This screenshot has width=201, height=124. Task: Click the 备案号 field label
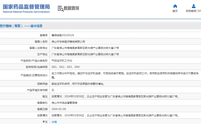click(x=44, y=35)
